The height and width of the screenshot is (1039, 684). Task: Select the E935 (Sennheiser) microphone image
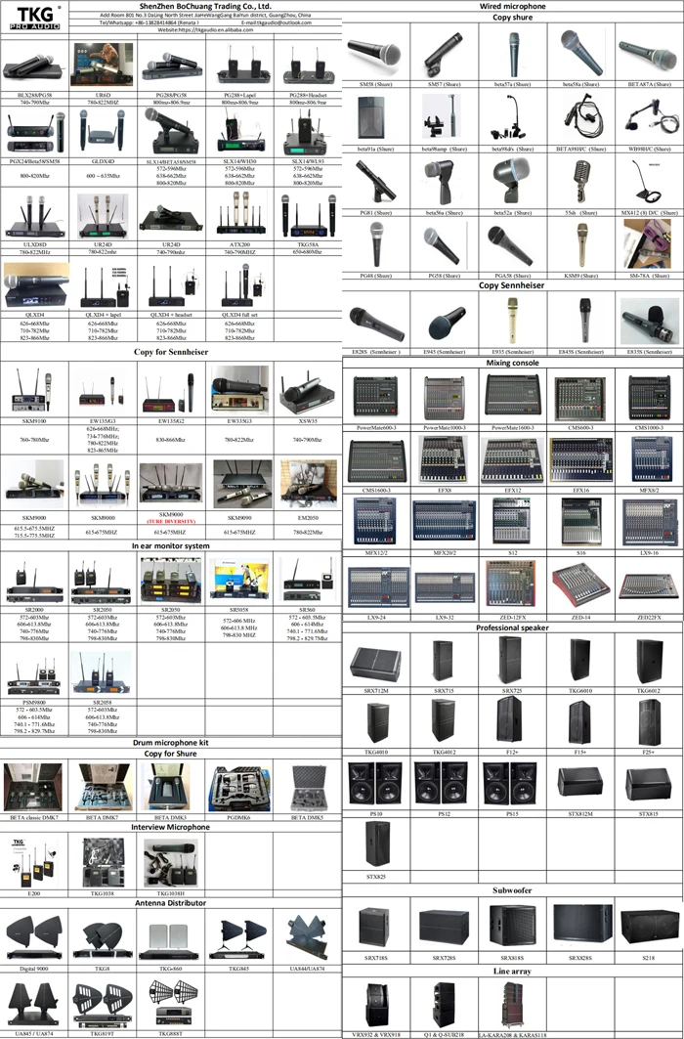coord(512,320)
